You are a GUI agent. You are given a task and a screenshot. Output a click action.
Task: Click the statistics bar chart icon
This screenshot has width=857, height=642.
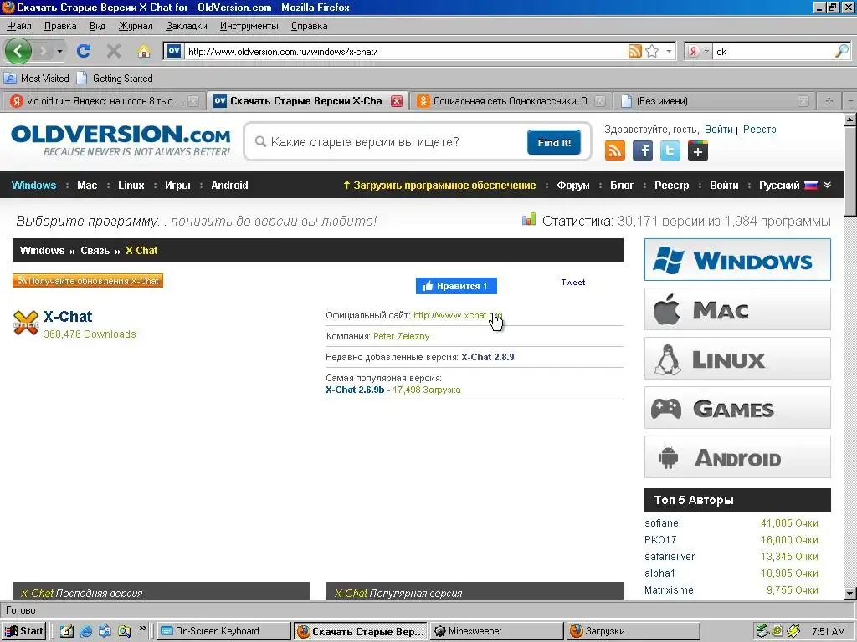click(x=529, y=220)
